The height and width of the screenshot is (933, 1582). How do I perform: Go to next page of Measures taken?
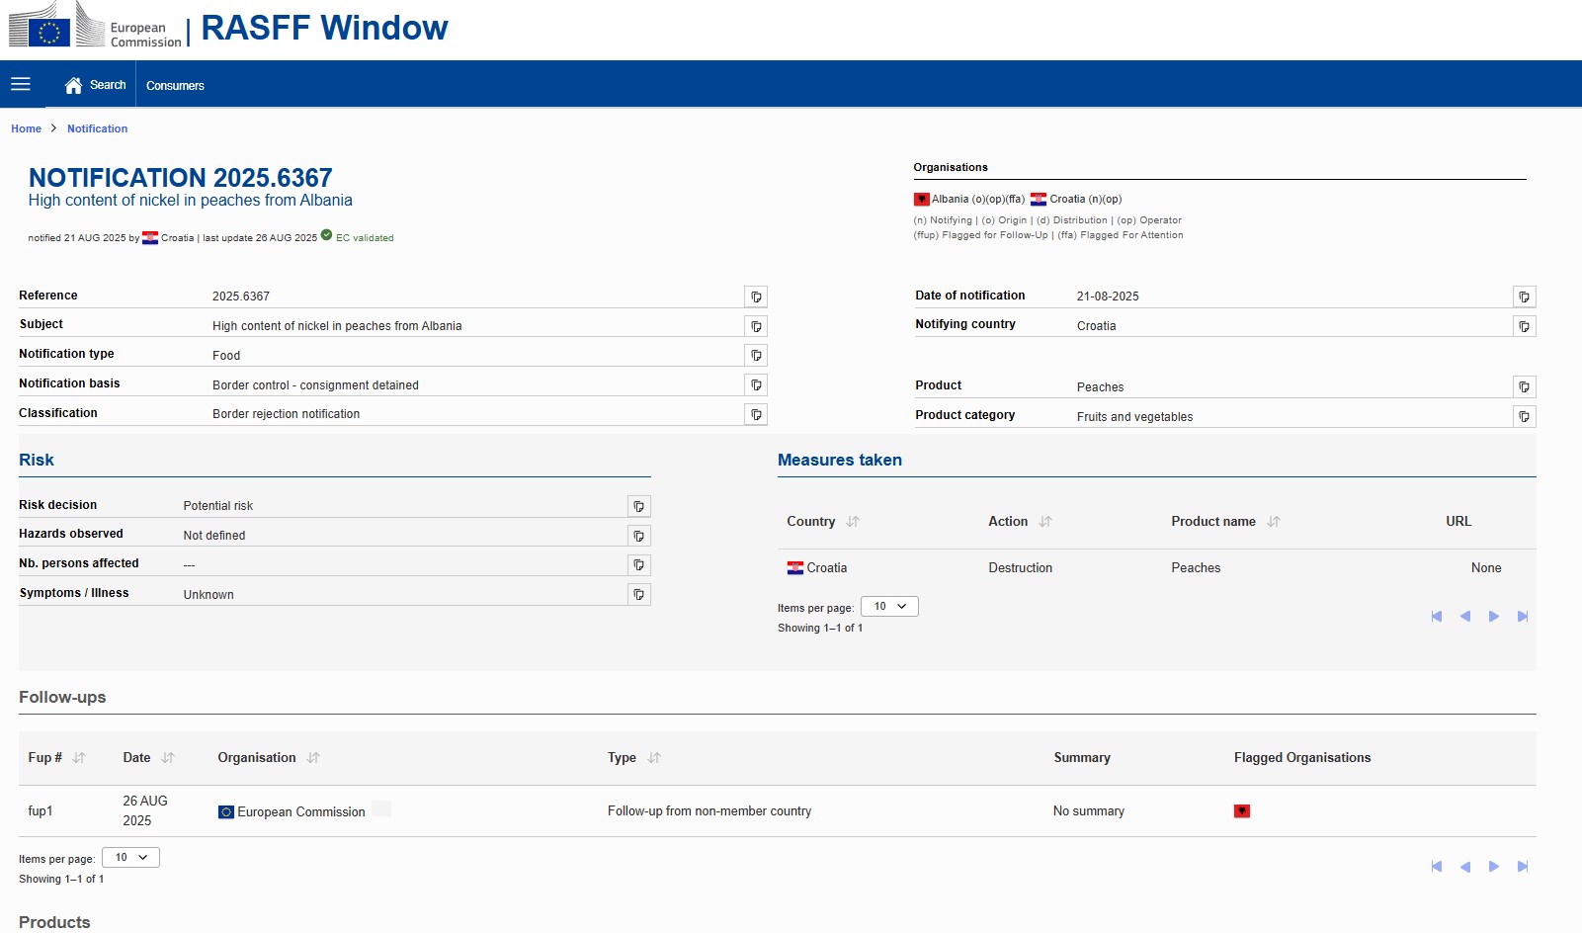pyautogui.click(x=1494, y=617)
